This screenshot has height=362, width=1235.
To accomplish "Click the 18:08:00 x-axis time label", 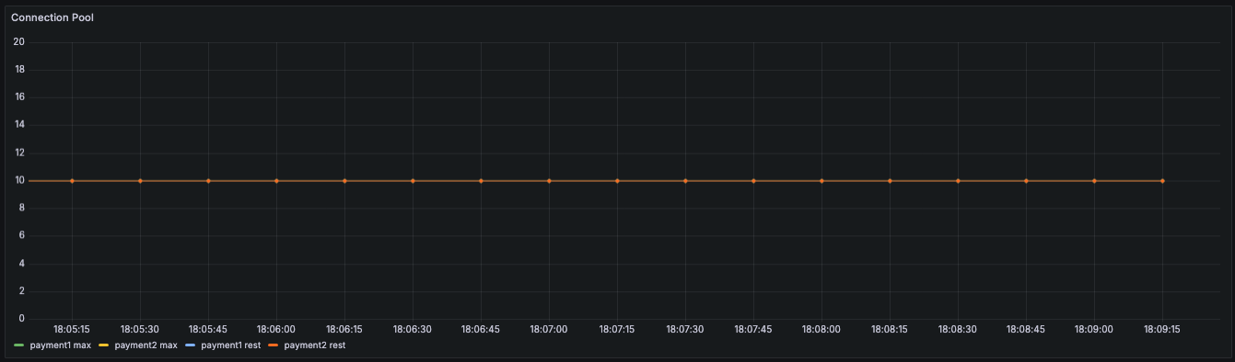I will 821,328.
